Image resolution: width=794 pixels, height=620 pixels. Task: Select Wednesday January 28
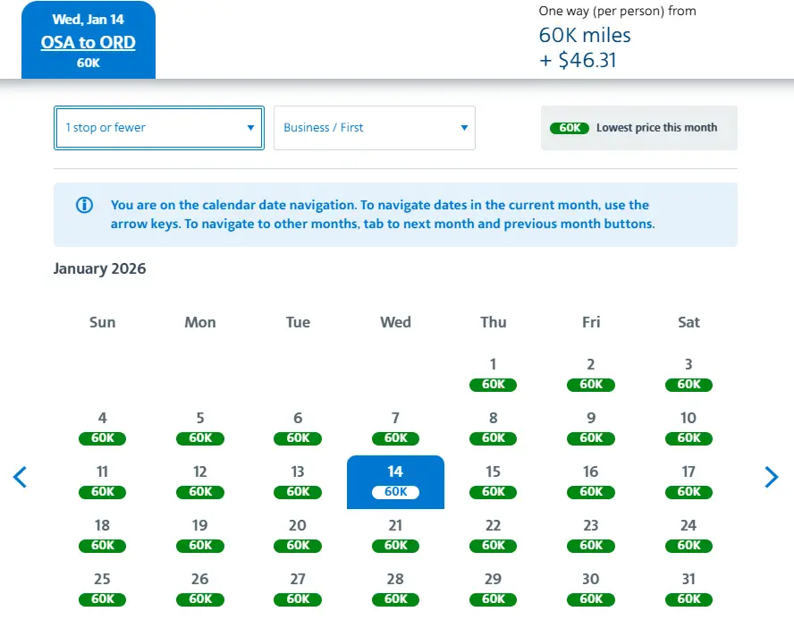click(x=395, y=590)
